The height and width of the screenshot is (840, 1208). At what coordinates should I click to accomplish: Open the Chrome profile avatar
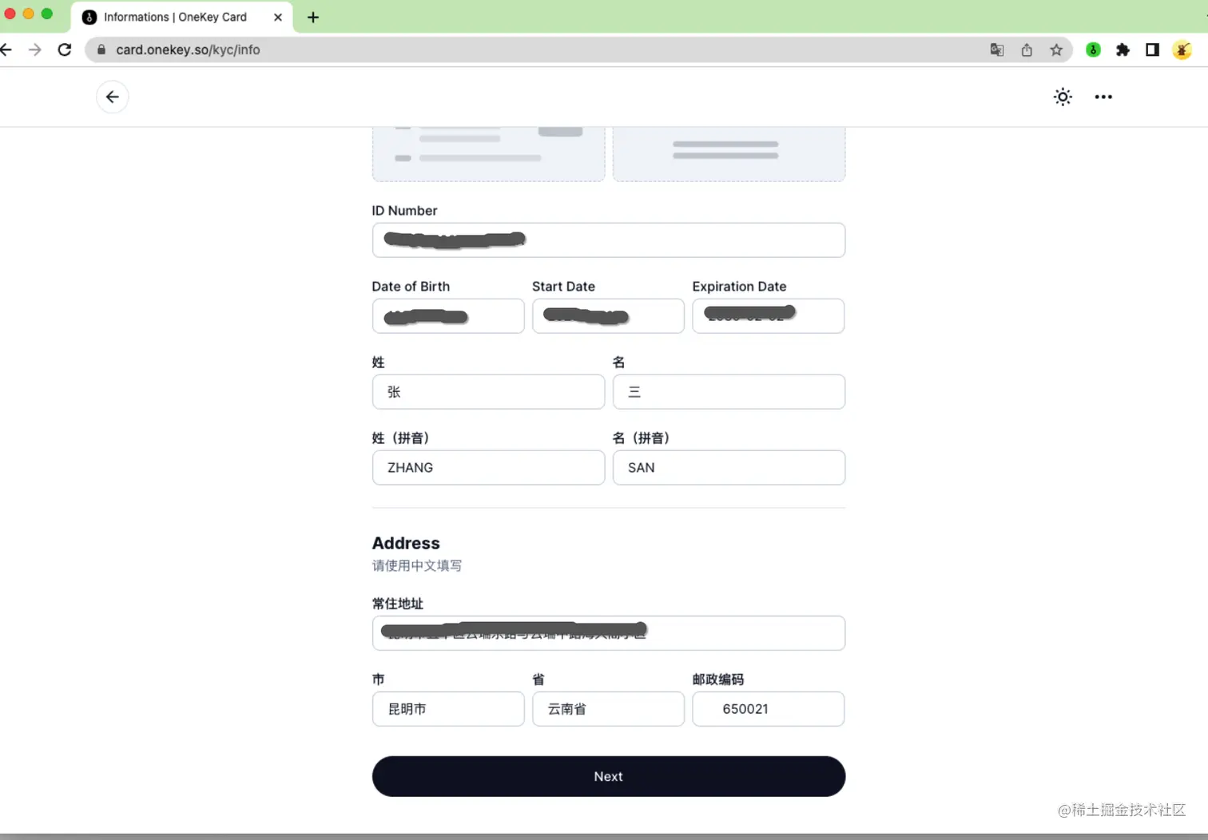click(1182, 50)
